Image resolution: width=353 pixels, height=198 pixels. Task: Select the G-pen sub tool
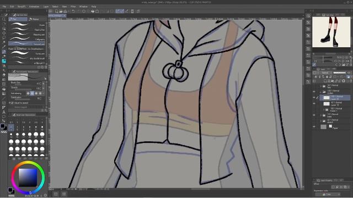(27, 25)
